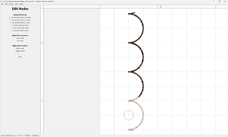228x137 pixels.
Task: Click the "Right-click on node to:" heading
Action: coord(20,46)
